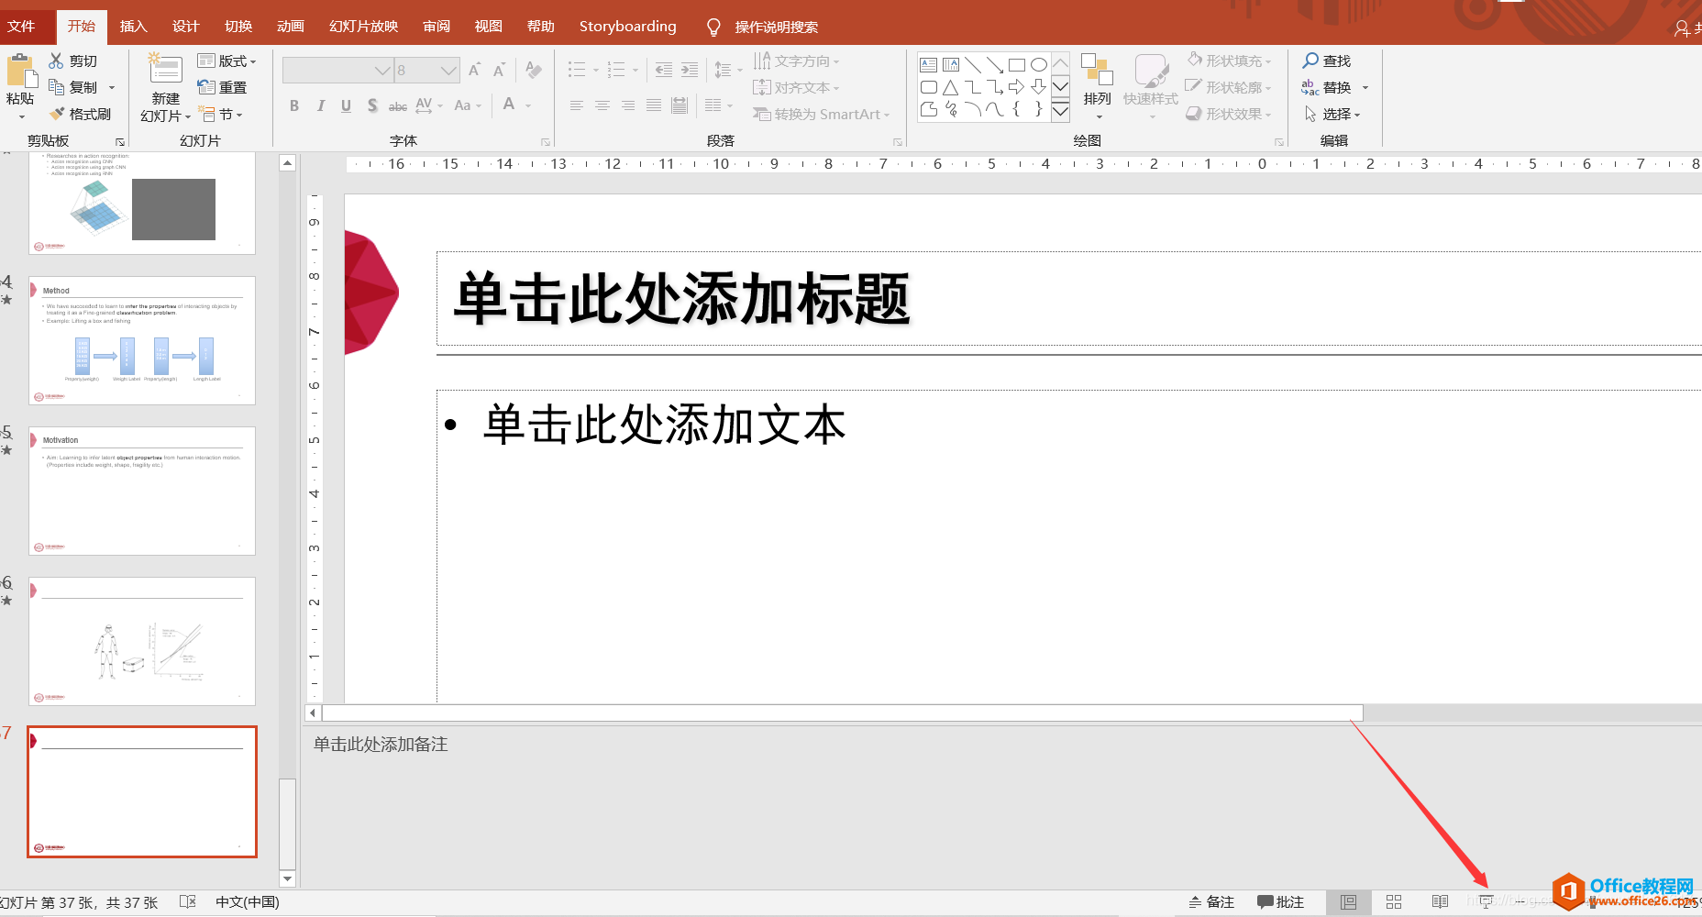The width and height of the screenshot is (1702, 917).
Task: Click the Replace (替换) button
Action: pyautogui.click(x=1327, y=87)
